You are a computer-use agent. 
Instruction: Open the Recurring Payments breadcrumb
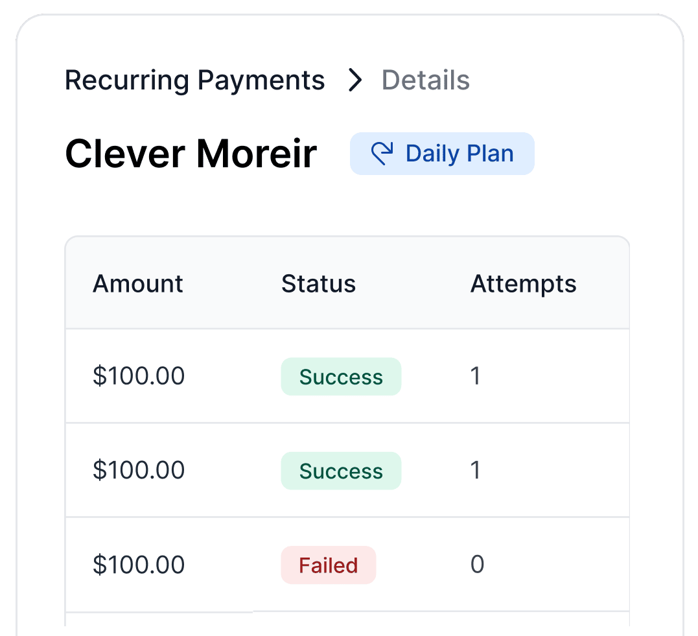[x=194, y=80]
